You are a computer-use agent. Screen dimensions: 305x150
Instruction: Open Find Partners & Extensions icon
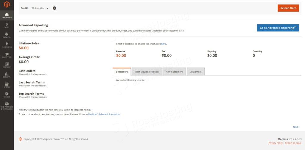click(7, 104)
